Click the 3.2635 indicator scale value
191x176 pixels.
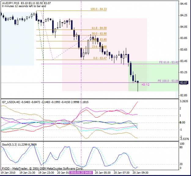pyautogui.click(x=184, y=101)
